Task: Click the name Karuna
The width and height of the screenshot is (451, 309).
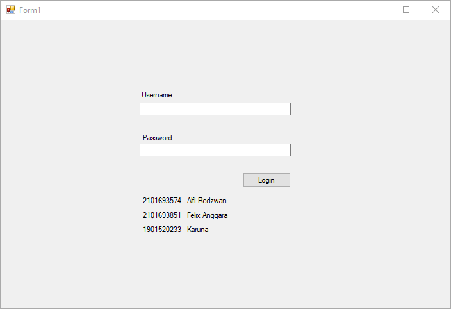Action: click(x=198, y=230)
